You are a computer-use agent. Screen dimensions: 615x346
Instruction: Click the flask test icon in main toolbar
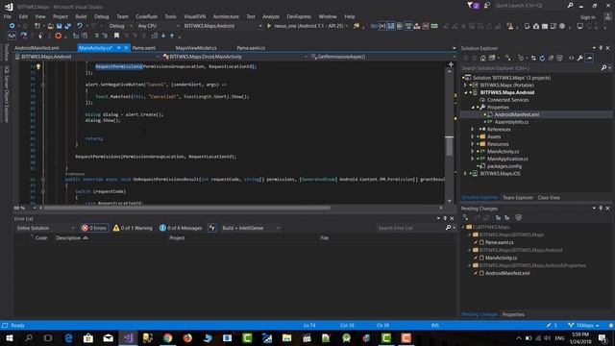510,26
